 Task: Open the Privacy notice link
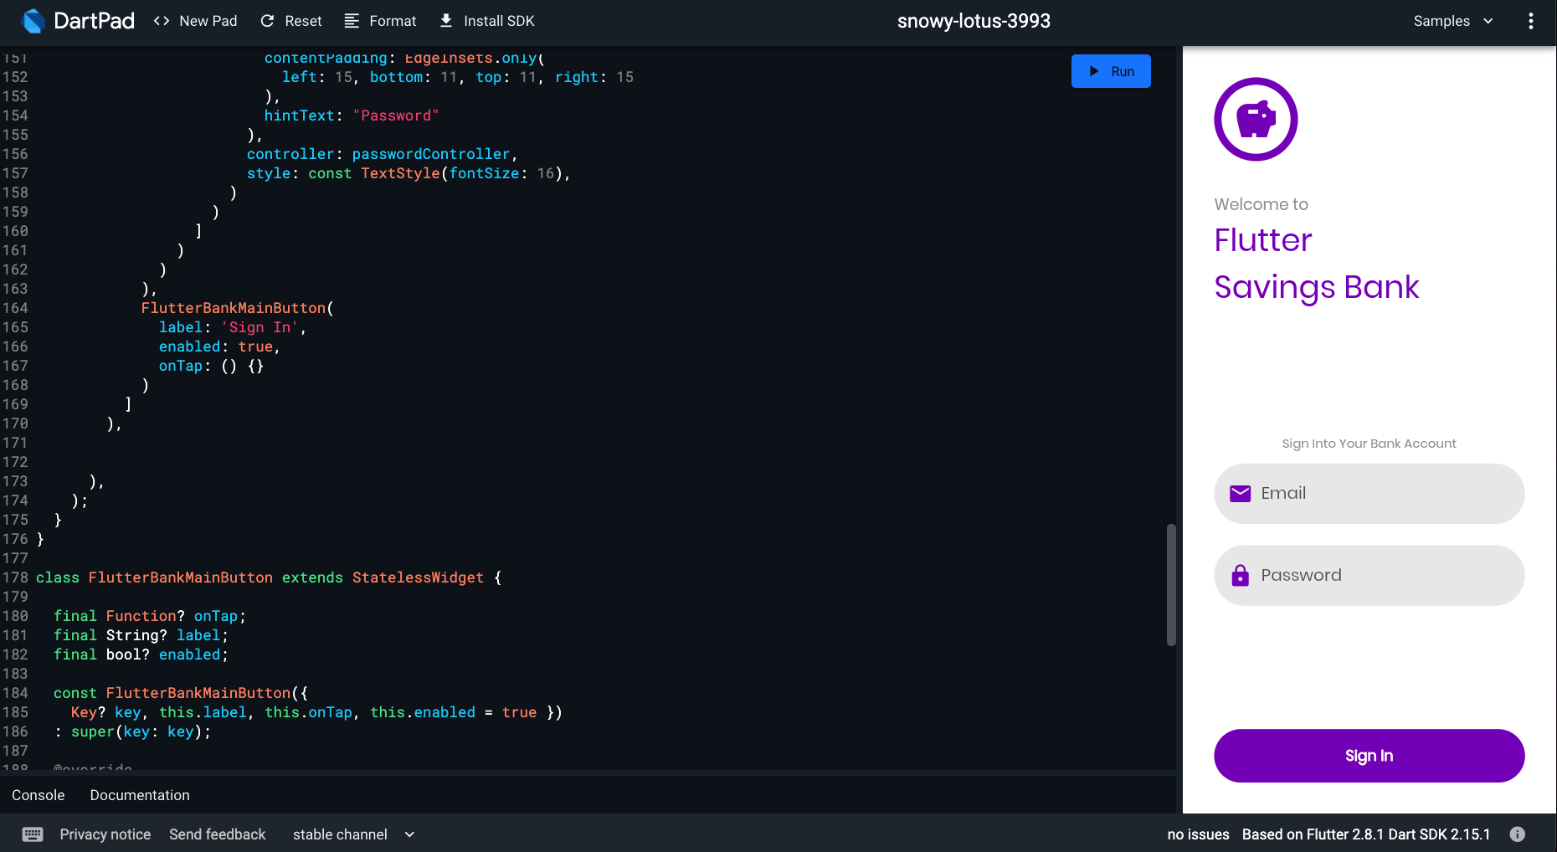105,834
